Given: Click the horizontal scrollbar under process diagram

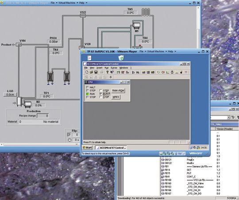Looking at the screenshot, I should [x=40, y=144].
